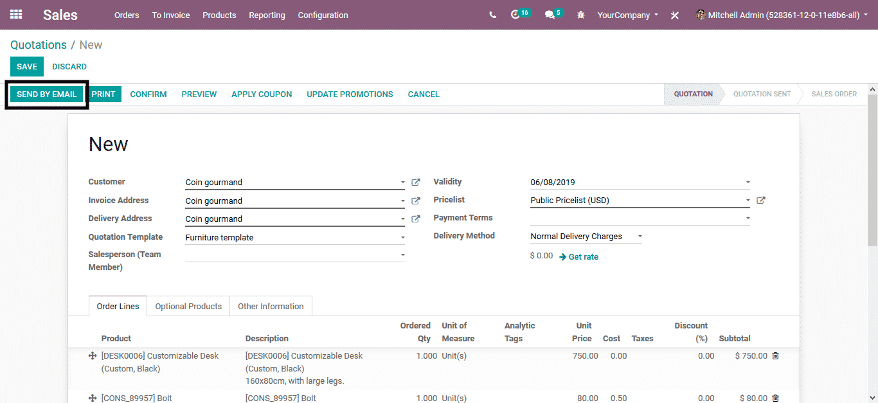Click the debug bug icon
Image resolution: width=878 pixels, height=403 pixels.
coord(581,15)
